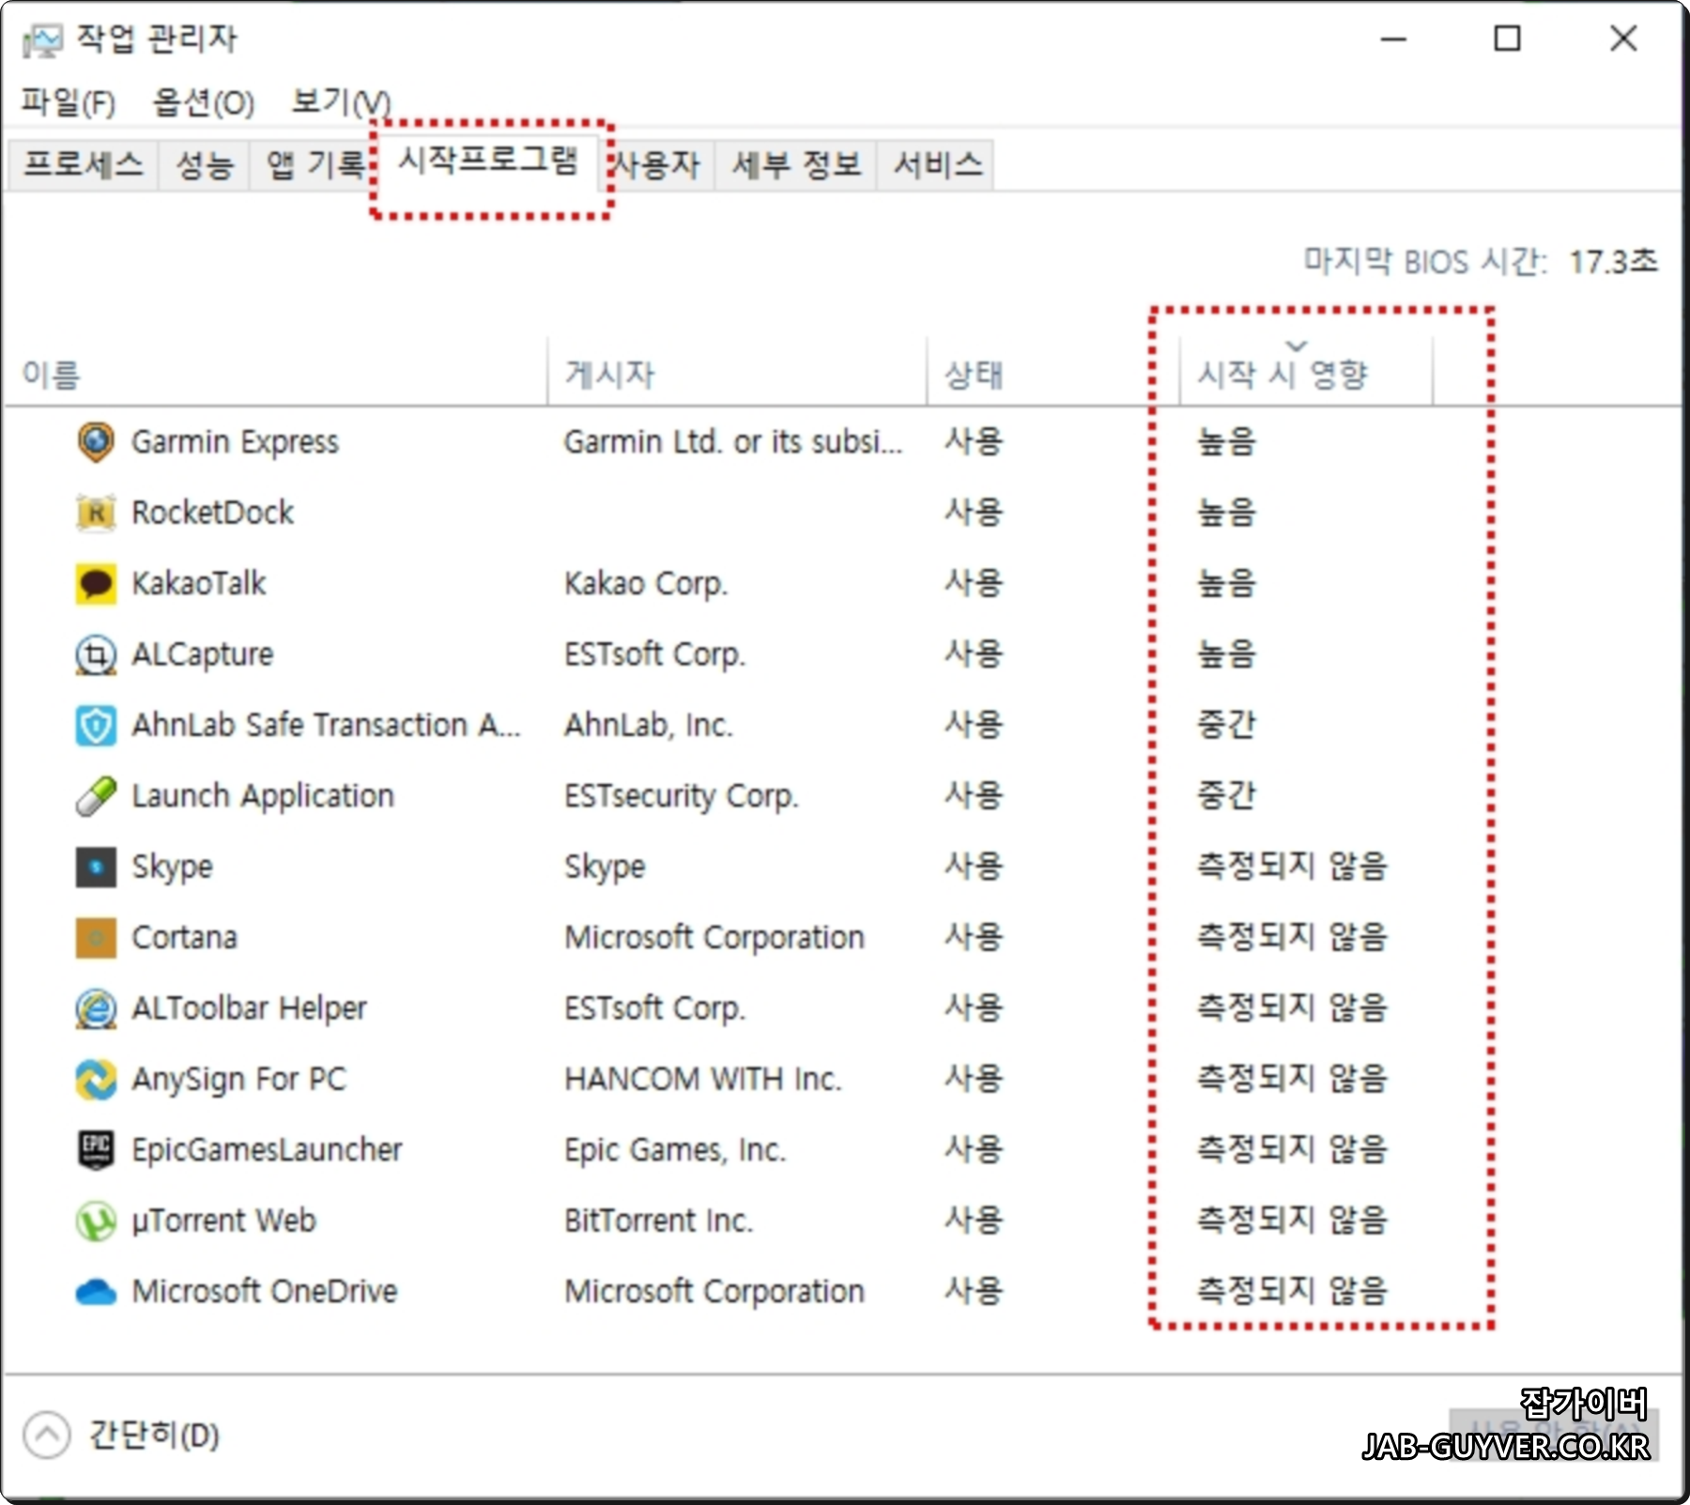Select the RocketDock entry name
1690x1505 pixels.
click(x=212, y=513)
